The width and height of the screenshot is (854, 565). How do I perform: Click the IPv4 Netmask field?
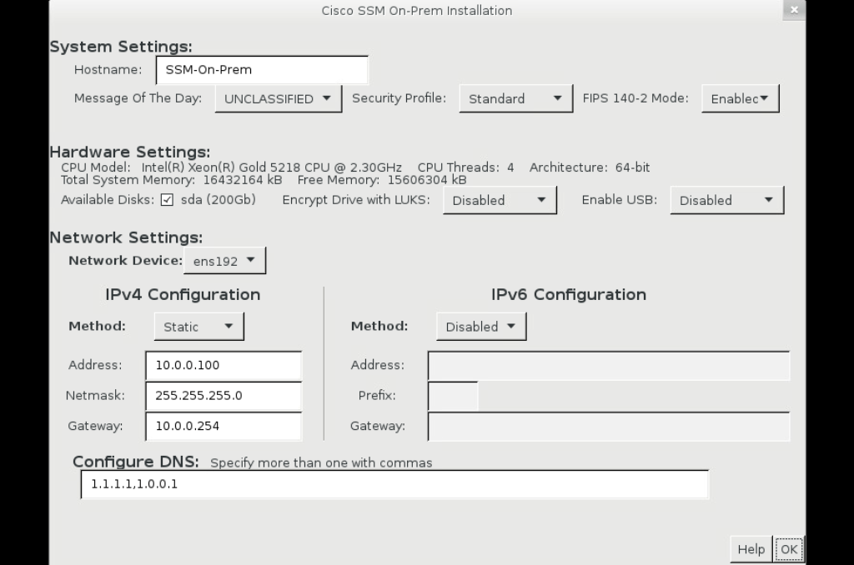click(x=224, y=396)
